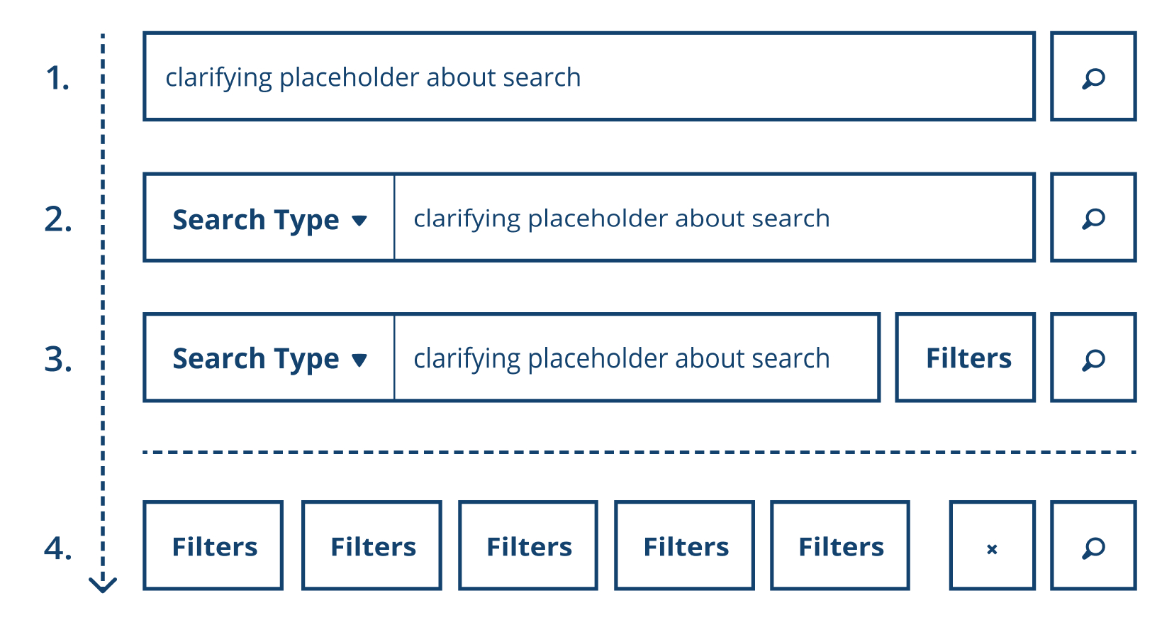Click the X clear button in row 4
The image size is (1162, 630).
(x=992, y=546)
